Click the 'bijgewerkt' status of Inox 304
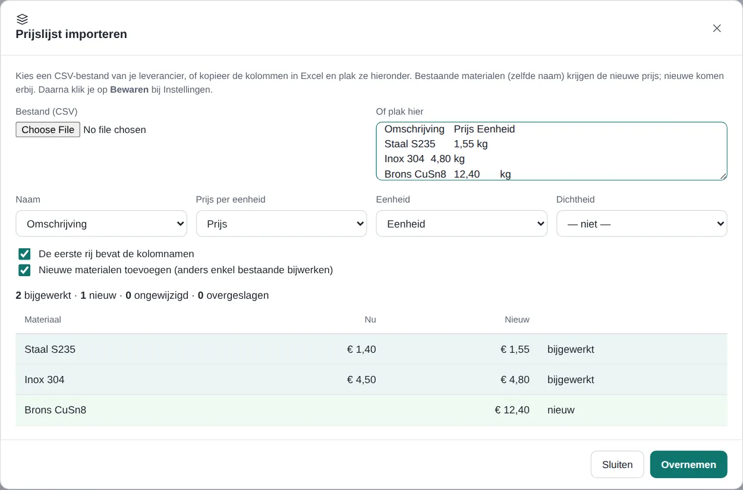Viewport: 743px width, 490px height. [x=571, y=380]
